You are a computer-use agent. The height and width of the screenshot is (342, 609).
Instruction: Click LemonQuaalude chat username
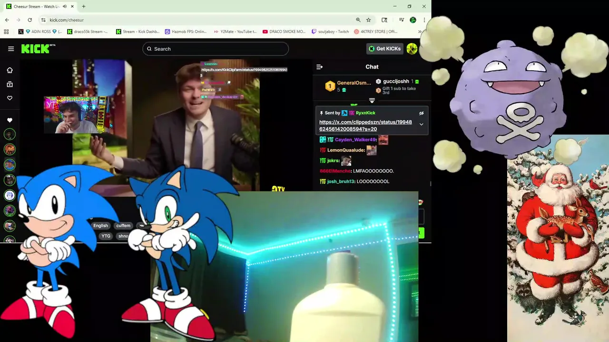[x=346, y=150]
